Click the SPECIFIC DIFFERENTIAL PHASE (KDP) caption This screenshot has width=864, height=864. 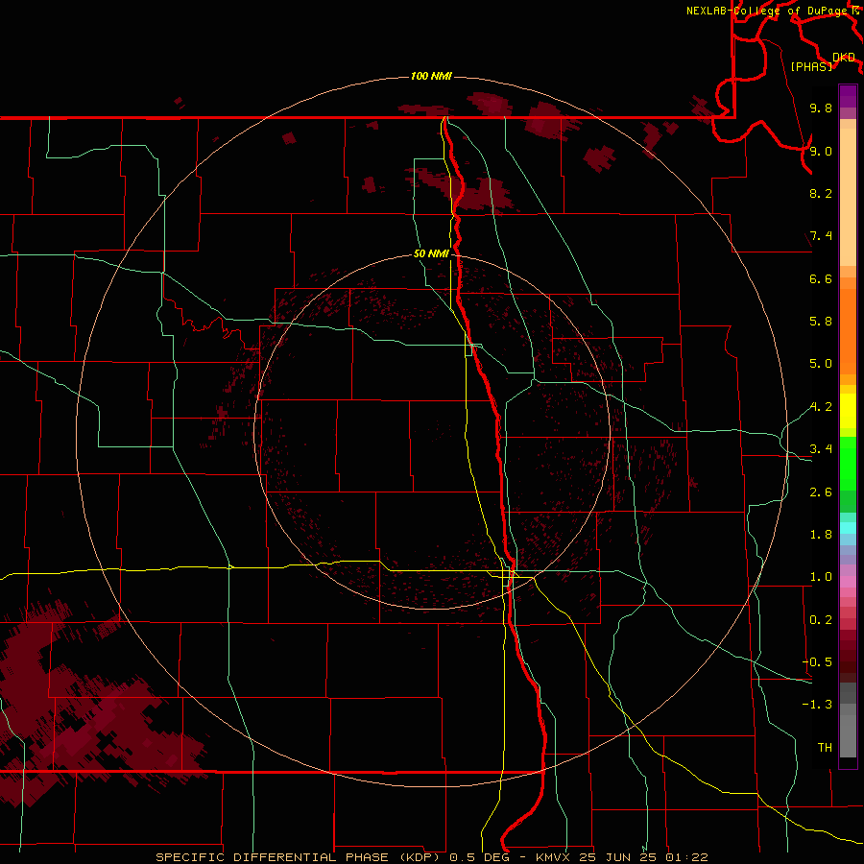[300, 857]
